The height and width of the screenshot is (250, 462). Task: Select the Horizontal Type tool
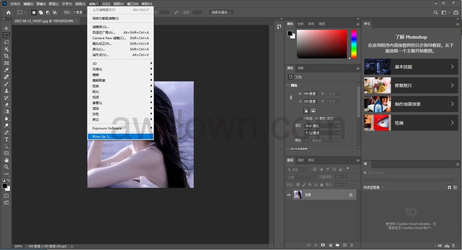tap(6, 140)
